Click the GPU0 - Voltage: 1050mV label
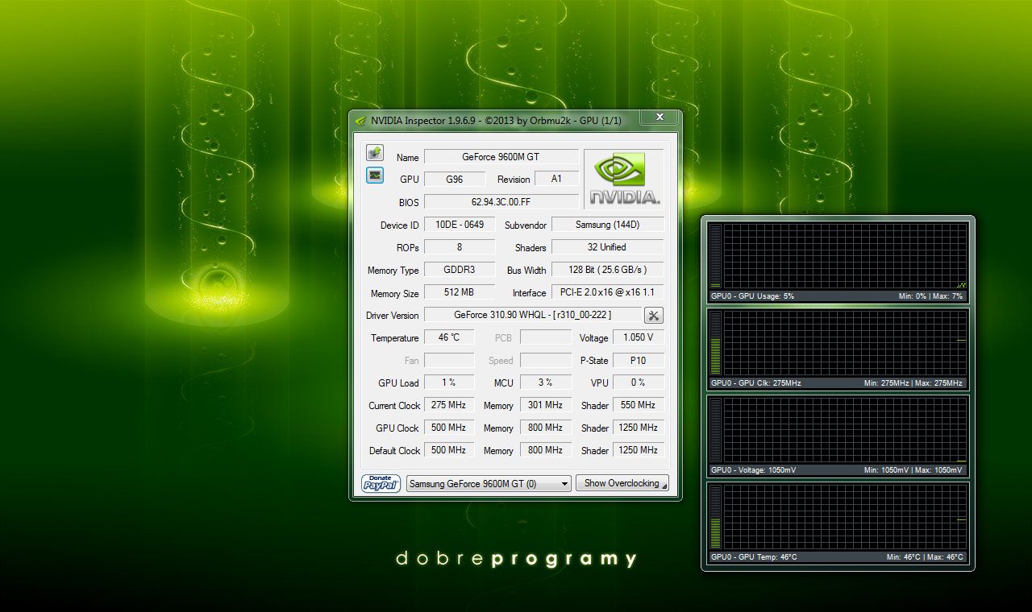The height and width of the screenshot is (612, 1032). [x=755, y=470]
